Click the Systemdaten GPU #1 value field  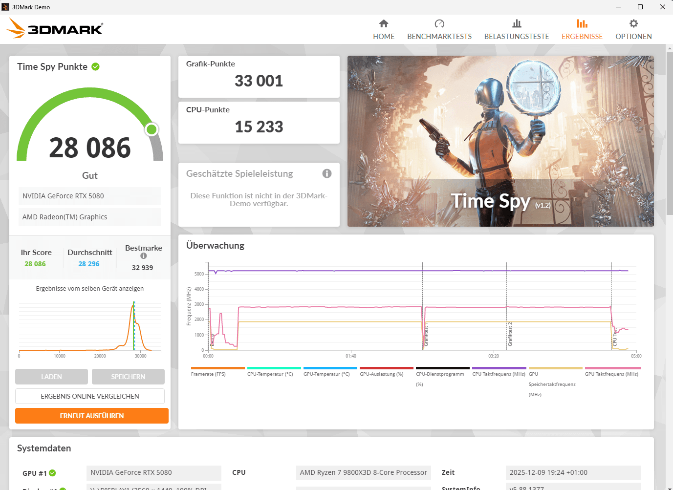click(154, 472)
